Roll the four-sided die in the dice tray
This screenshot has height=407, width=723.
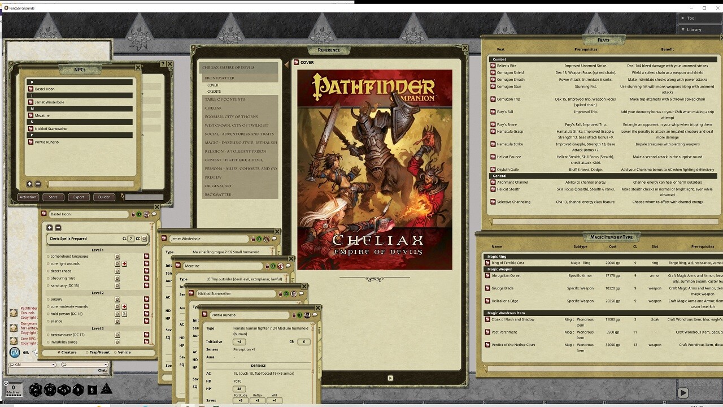(x=107, y=390)
